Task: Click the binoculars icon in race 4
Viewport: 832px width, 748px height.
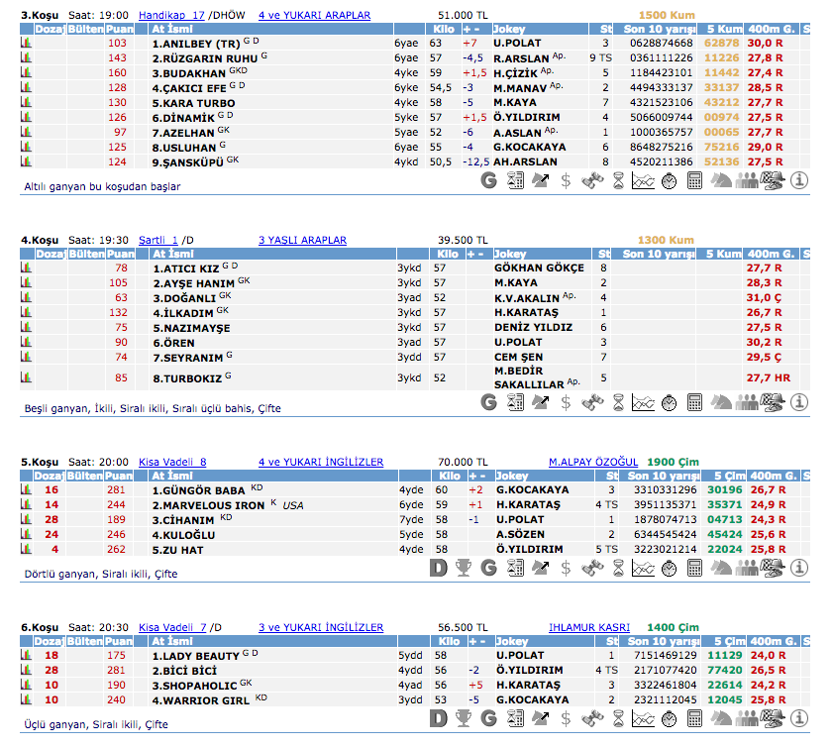Action: coord(591,402)
